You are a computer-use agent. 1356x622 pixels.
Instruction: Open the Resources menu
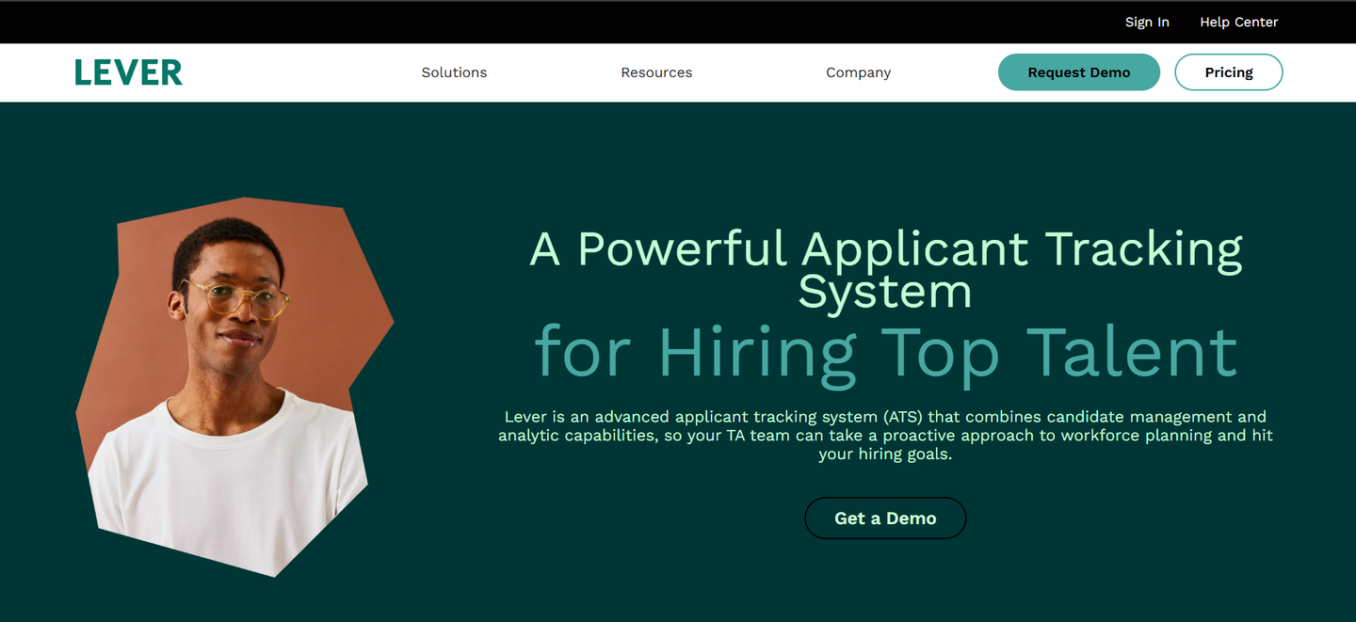[656, 72]
